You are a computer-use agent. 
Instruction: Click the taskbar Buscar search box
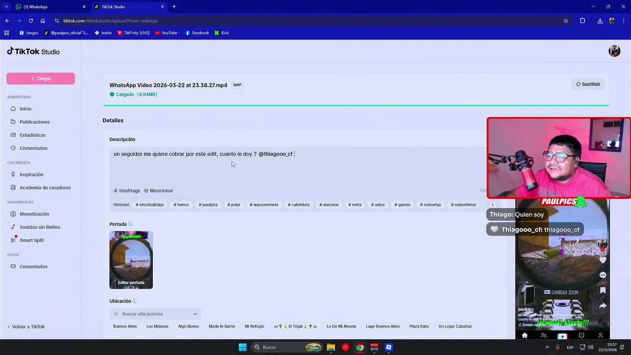[x=287, y=347]
